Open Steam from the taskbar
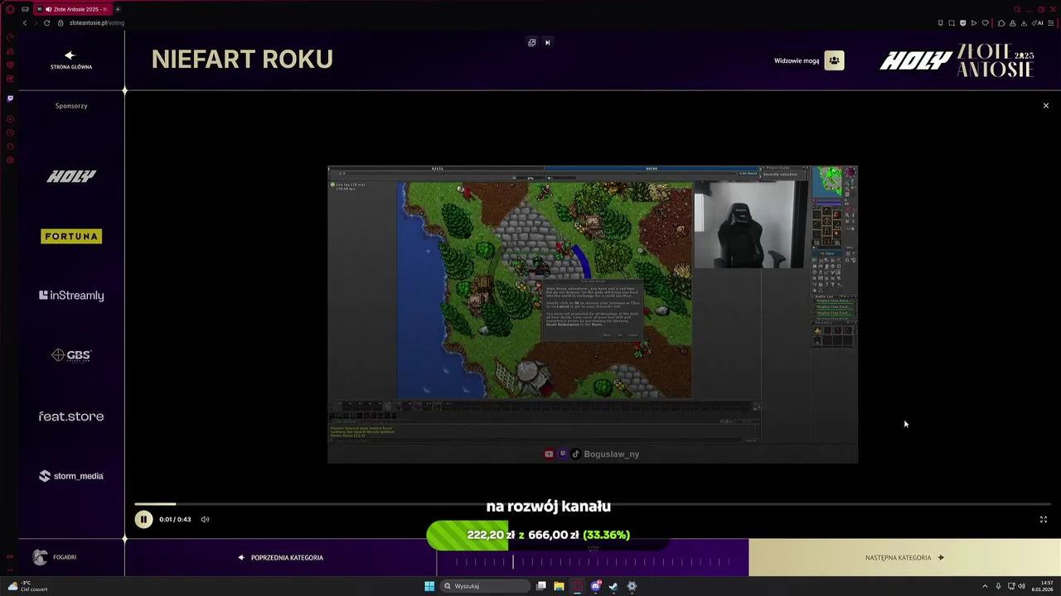 [613, 586]
